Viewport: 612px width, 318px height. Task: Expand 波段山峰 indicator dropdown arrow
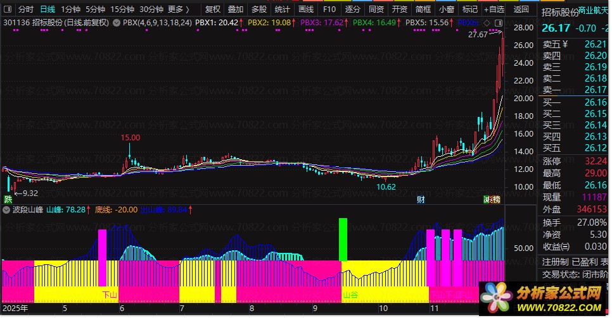6,210
